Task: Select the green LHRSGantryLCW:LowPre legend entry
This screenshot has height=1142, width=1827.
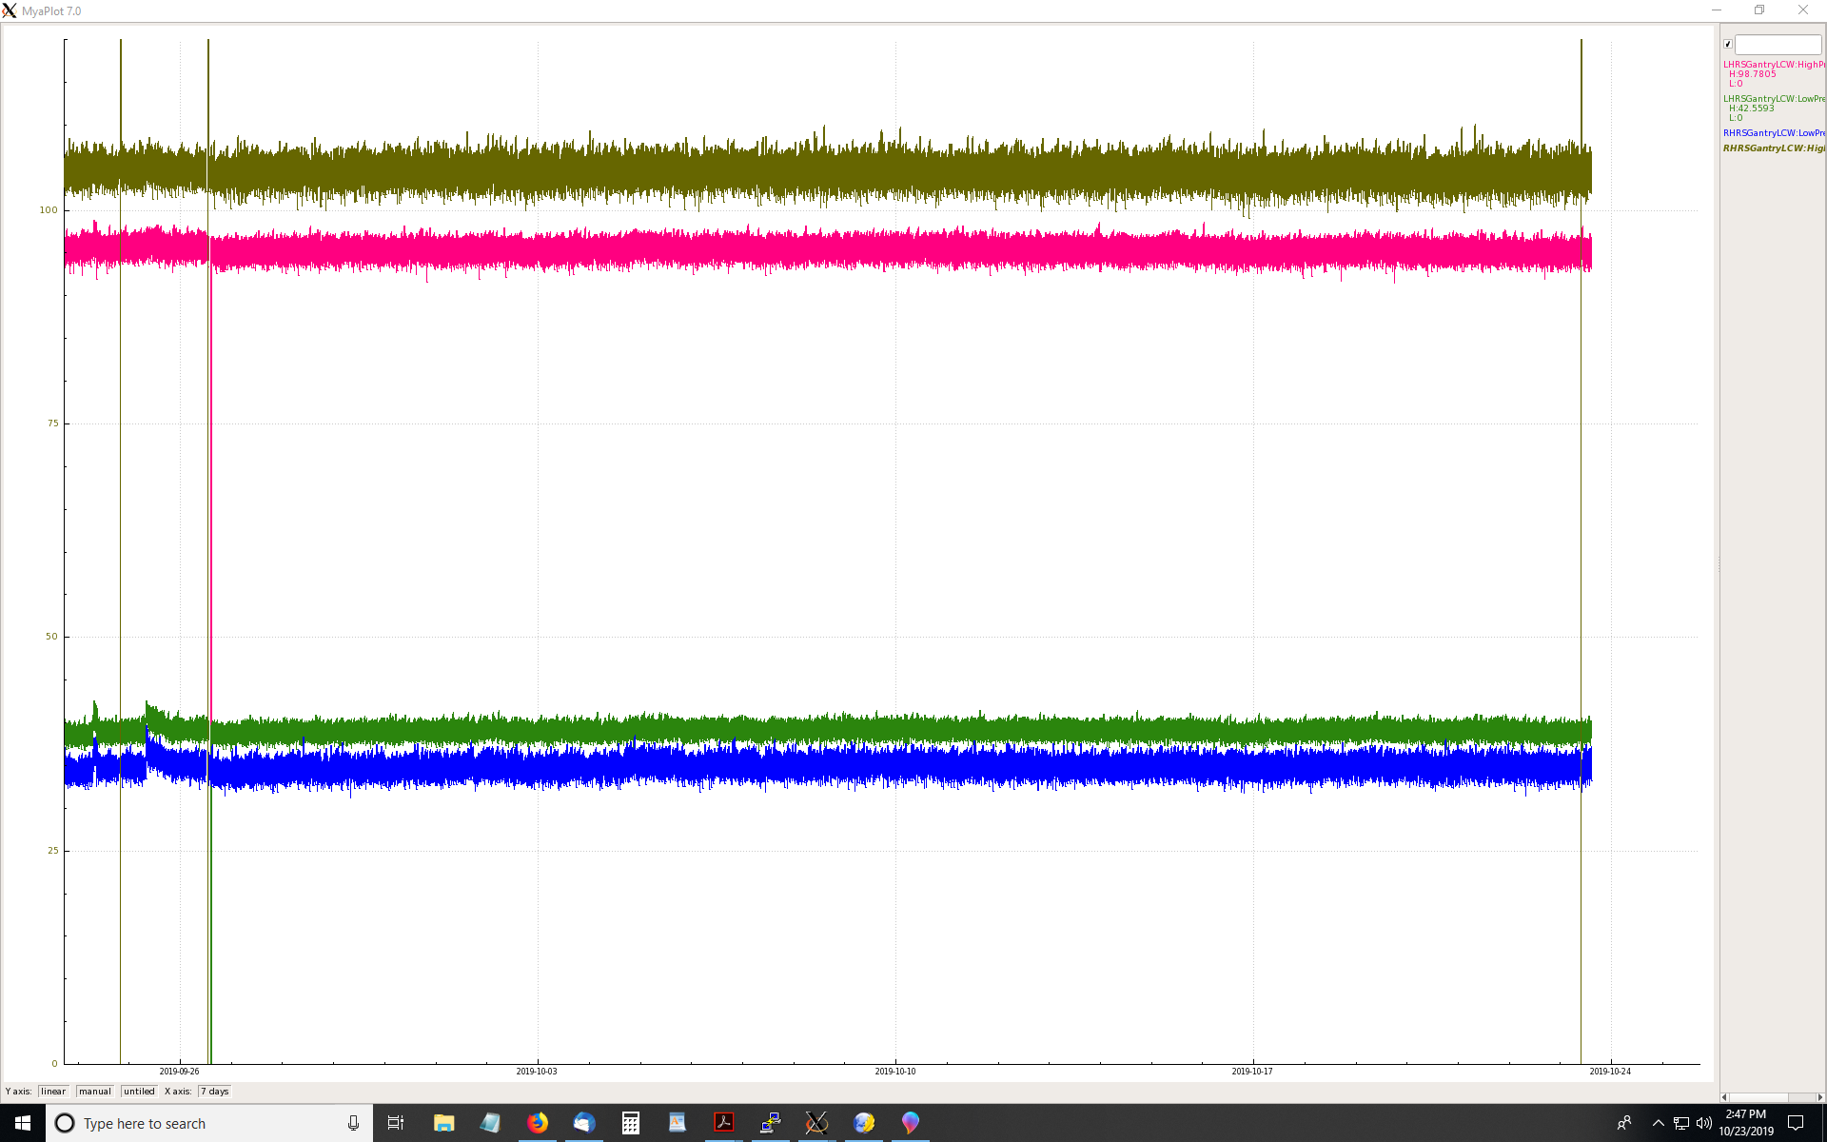Action: pos(1774,99)
